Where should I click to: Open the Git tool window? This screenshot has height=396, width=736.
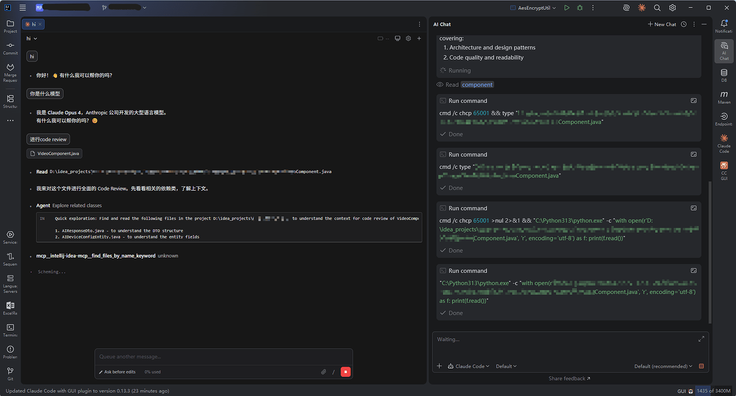[x=10, y=374]
